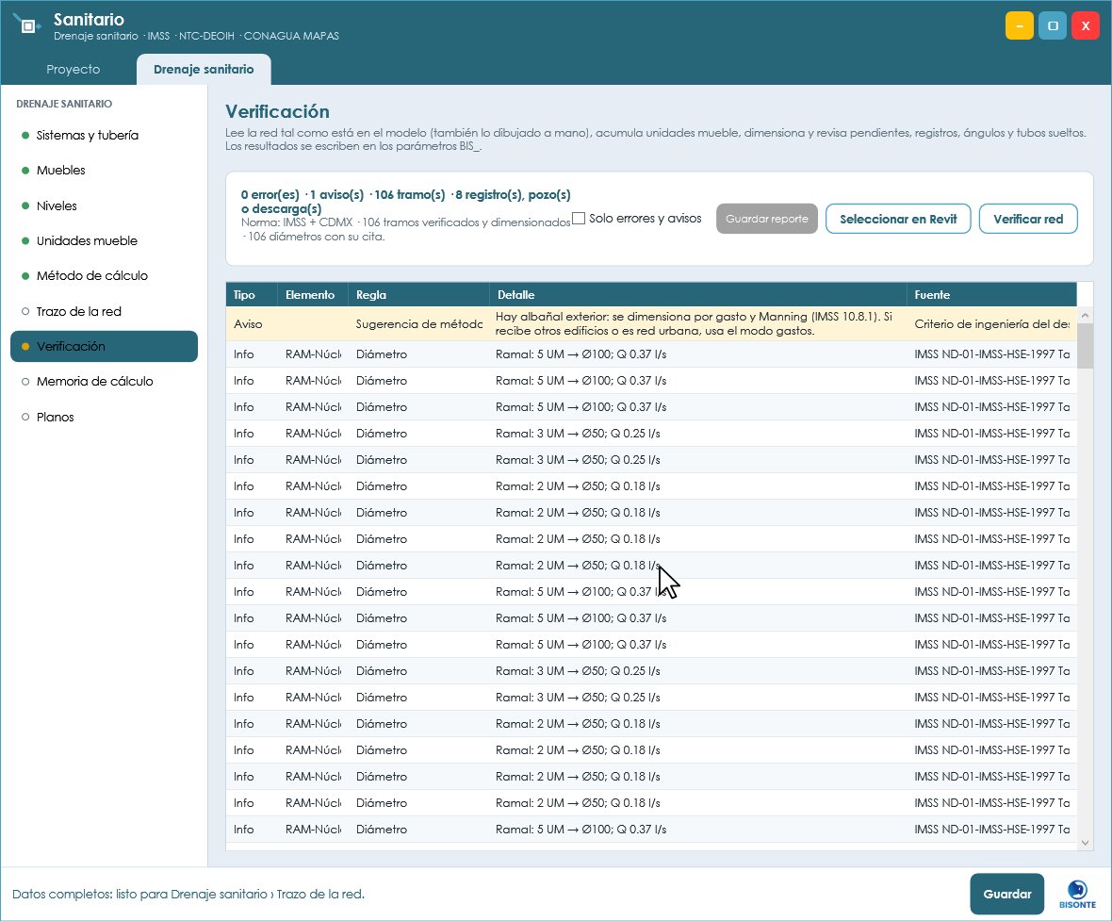Click the 'Criterio de ingeniería' source cell

coord(991,324)
